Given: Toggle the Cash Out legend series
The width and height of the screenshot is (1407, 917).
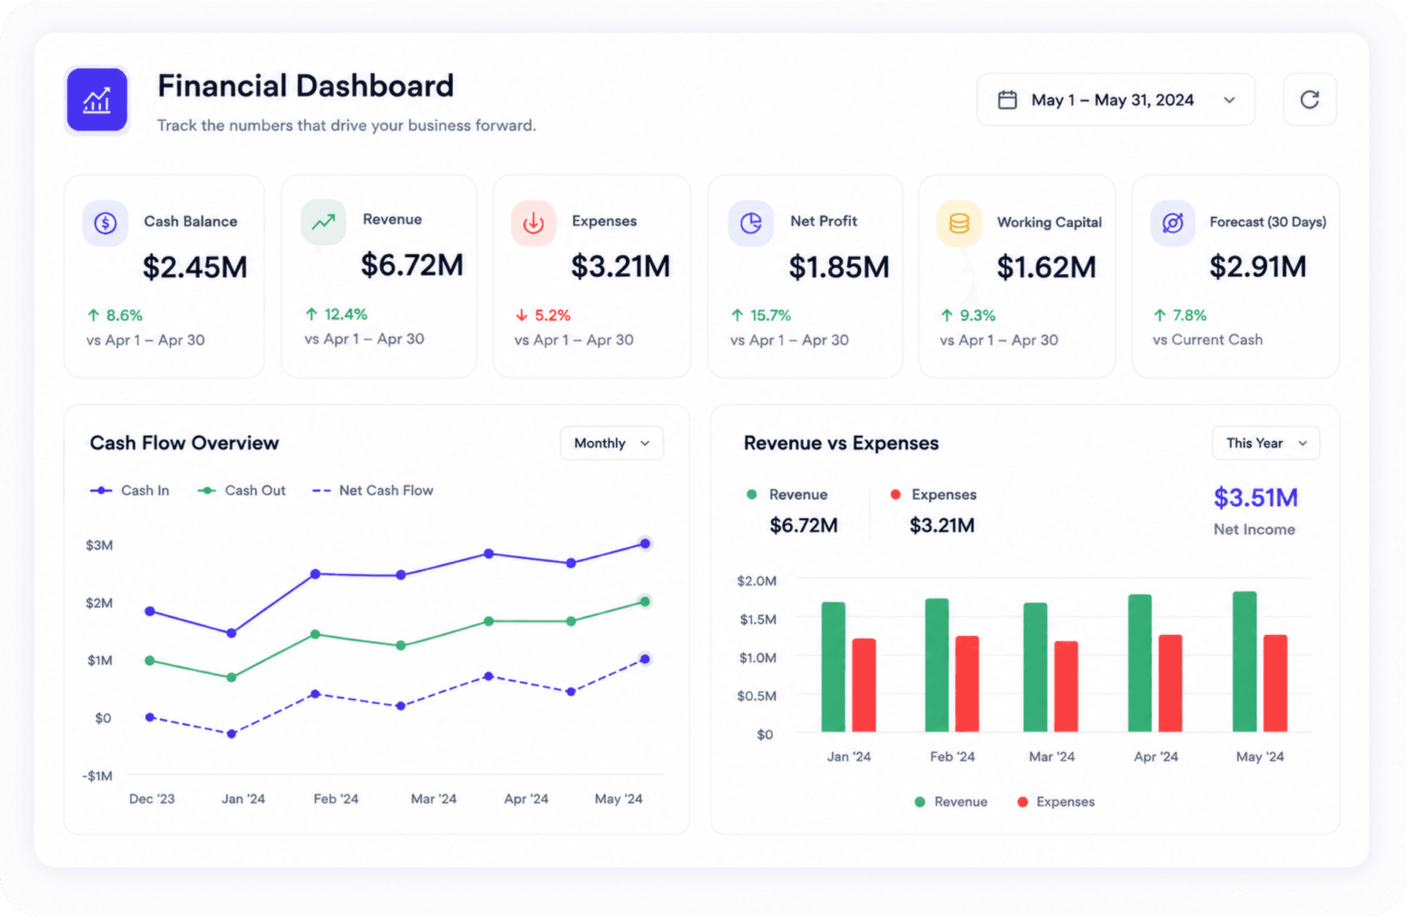Looking at the screenshot, I should (x=242, y=491).
